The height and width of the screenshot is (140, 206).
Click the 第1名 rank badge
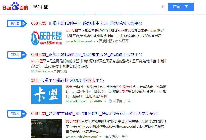(17, 24)
